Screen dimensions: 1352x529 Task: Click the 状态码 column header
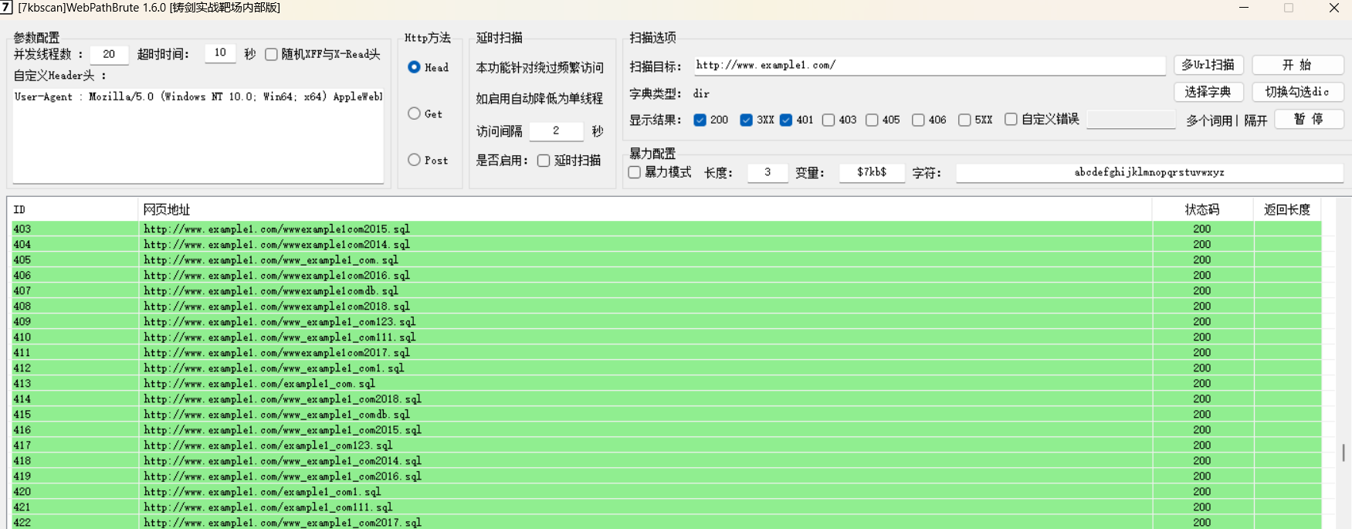coord(1202,209)
